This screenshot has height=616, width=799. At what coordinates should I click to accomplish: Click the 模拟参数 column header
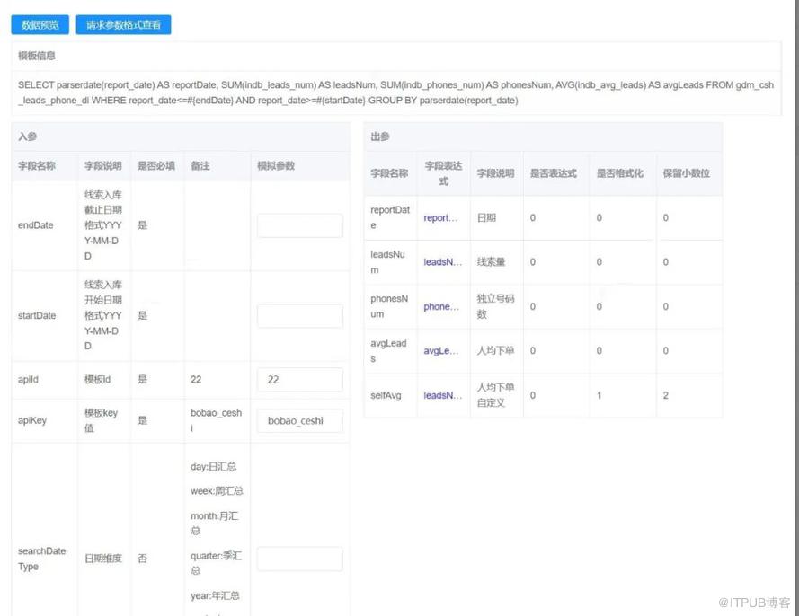276,166
